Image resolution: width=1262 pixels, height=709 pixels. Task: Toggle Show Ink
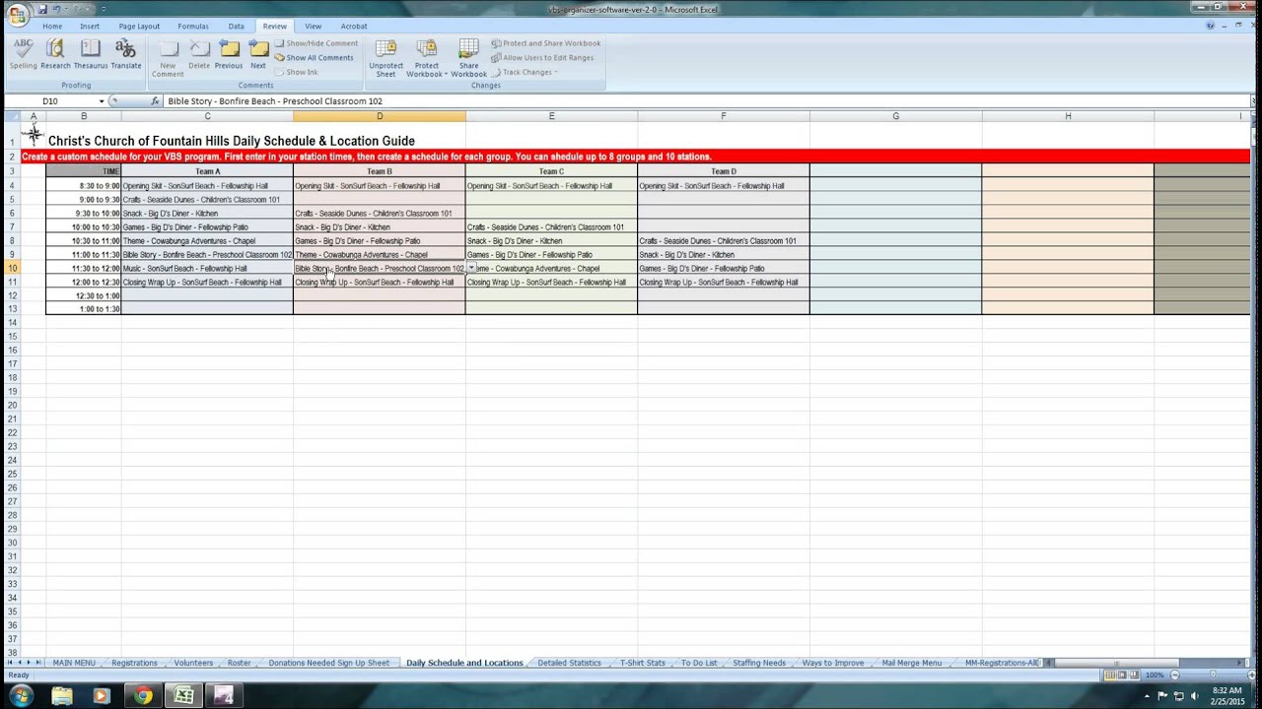point(297,72)
